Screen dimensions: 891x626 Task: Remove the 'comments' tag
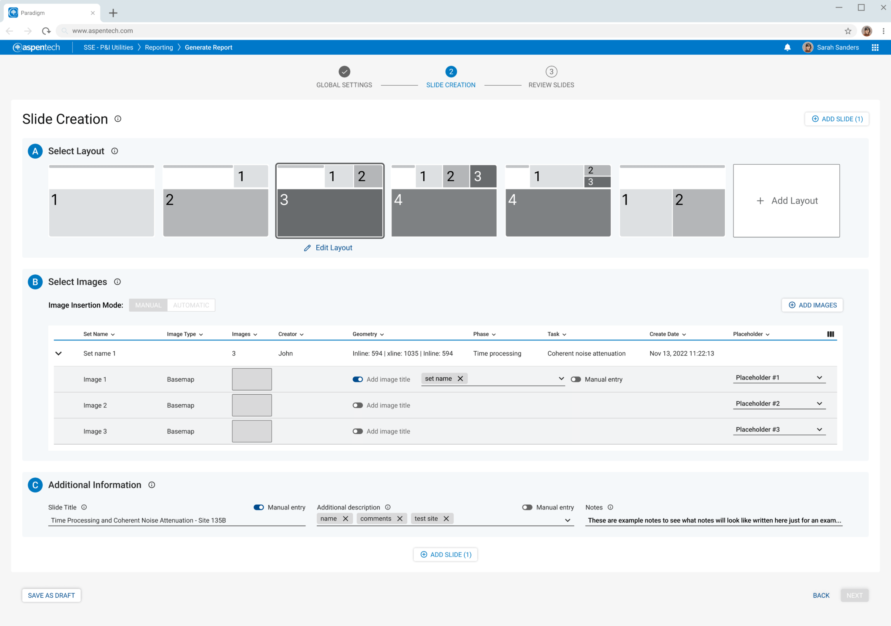tap(399, 519)
